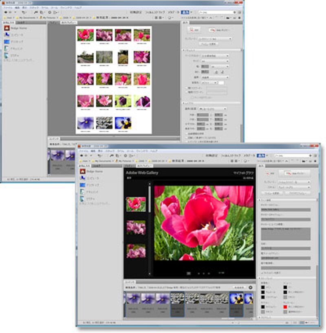Select the pink tulips thumbnail in Web Gallery preview
The width and height of the screenshot is (326, 333).
point(136,228)
